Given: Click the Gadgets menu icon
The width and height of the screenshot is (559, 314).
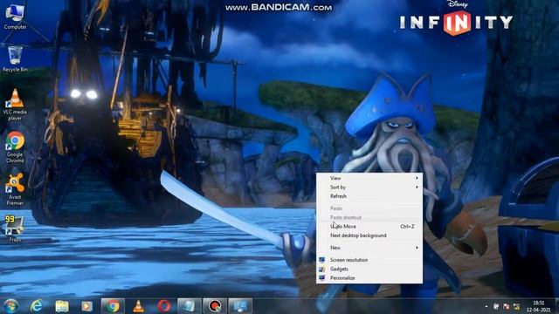Looking at the screenshot, I should click(322, 270).
